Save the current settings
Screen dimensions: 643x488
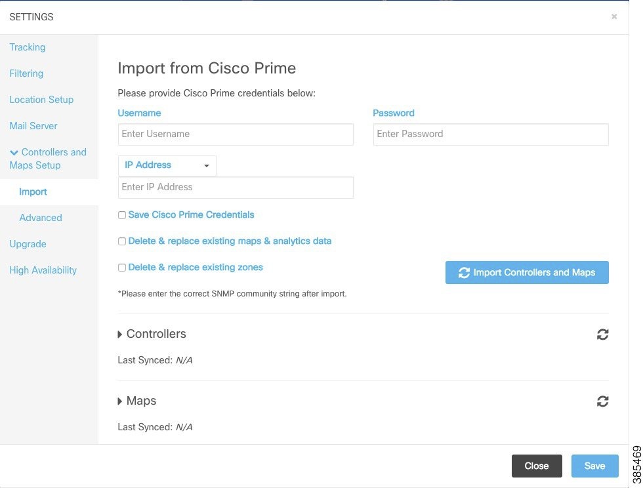tap(594, 466)
